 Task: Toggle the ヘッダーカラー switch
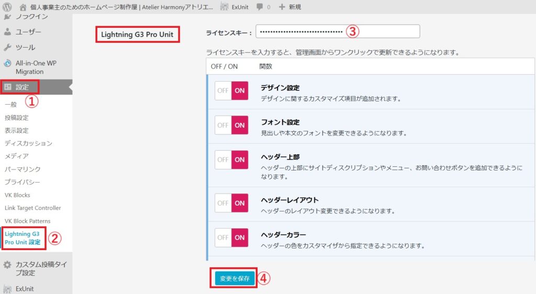pyautogui.click(x=231, y=238)
